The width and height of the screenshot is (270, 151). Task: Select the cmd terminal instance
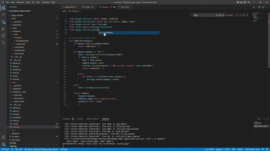tap(261, 123)
